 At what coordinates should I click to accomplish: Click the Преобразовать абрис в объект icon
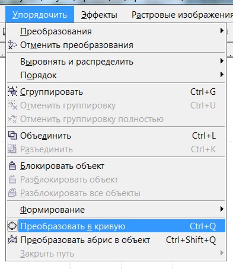point(12,240)
